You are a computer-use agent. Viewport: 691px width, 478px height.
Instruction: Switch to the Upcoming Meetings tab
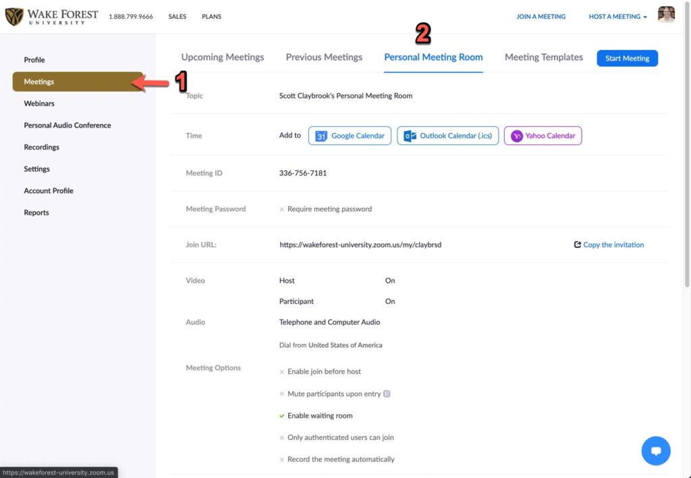(x=223, y=57)
